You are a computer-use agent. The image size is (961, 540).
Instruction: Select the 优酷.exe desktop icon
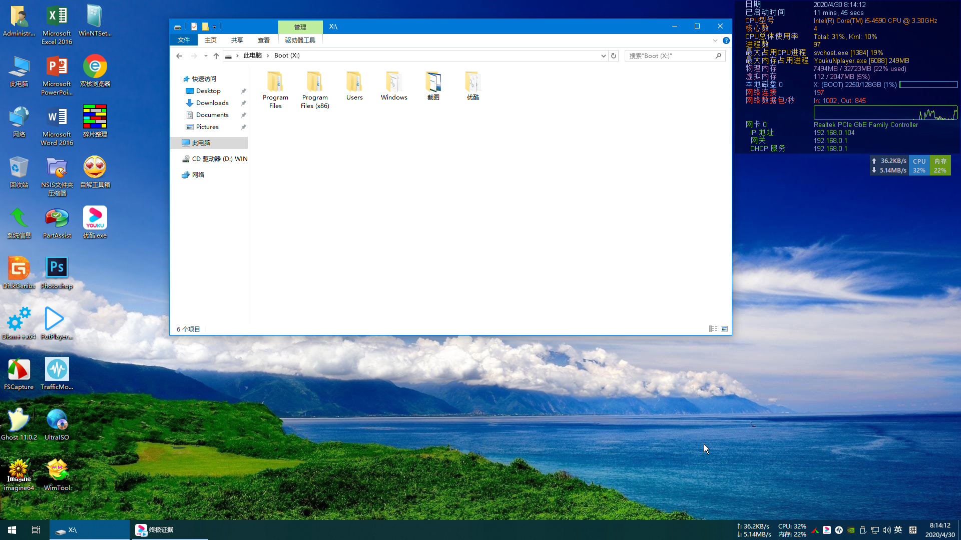(95, 223)
